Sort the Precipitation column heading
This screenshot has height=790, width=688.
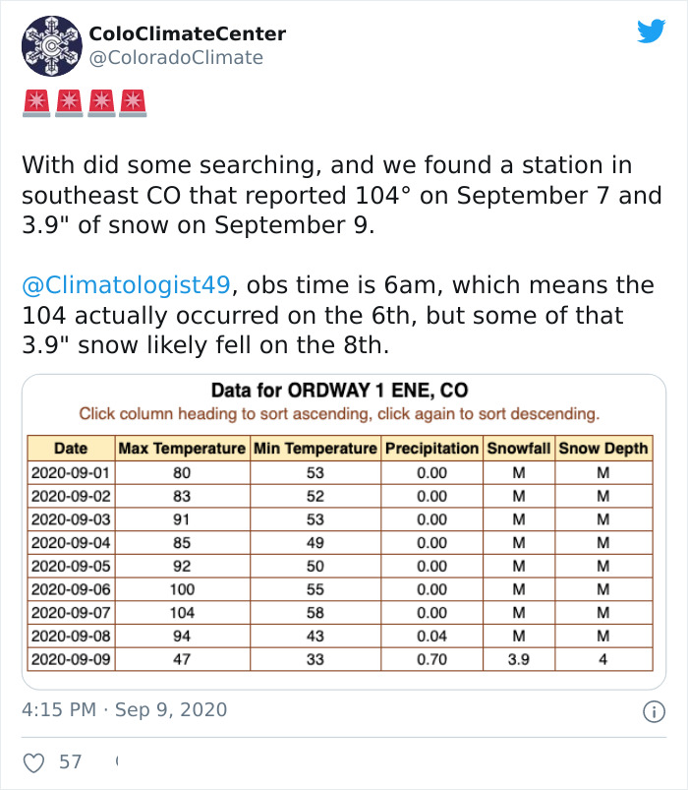coord(430,448)
